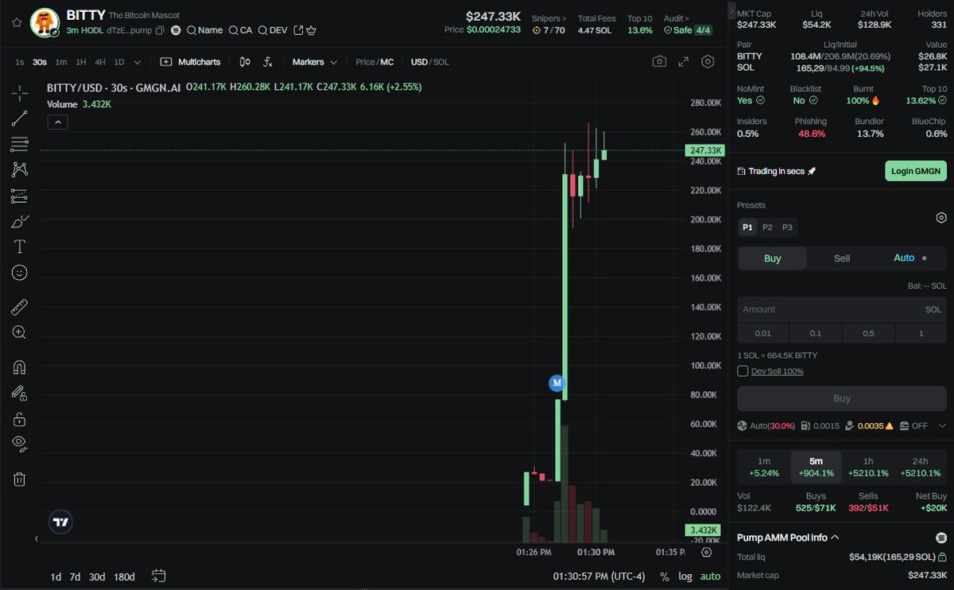Screen dimensions: 954x590
Task: Select the Fibonacci retracement lines tool
Action: click(x=20, y=144)
